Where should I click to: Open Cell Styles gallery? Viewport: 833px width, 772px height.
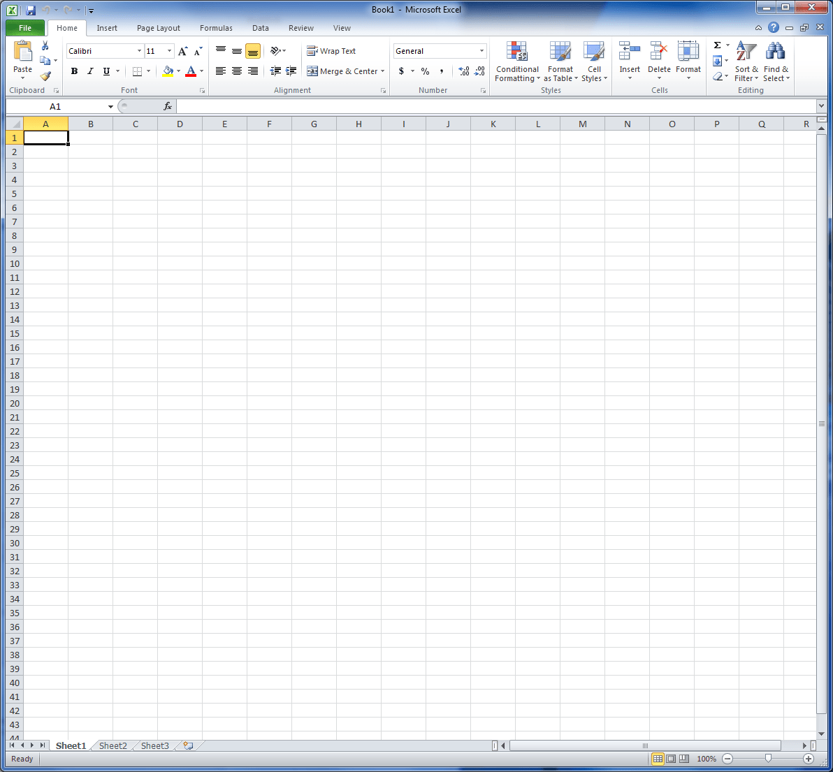pos(594,62)
